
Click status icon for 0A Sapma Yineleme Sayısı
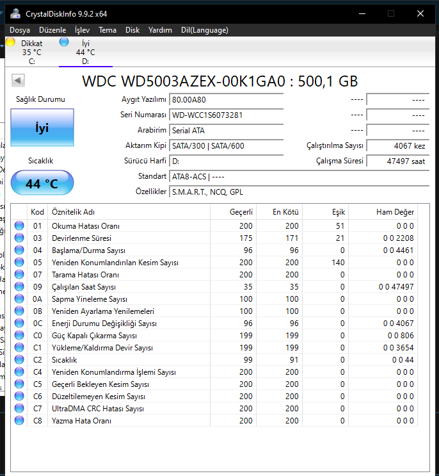coord(19,299)
